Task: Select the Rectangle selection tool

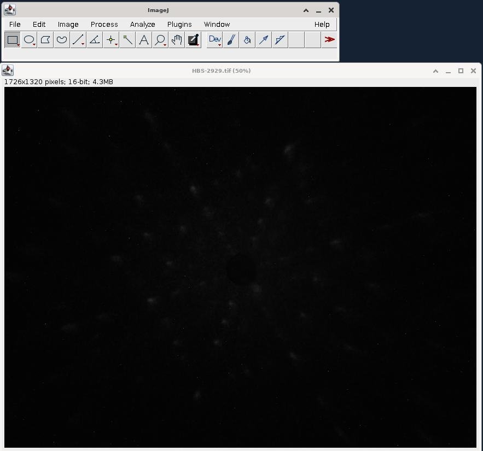Action: pyautogui.click(x=13, y=40)
